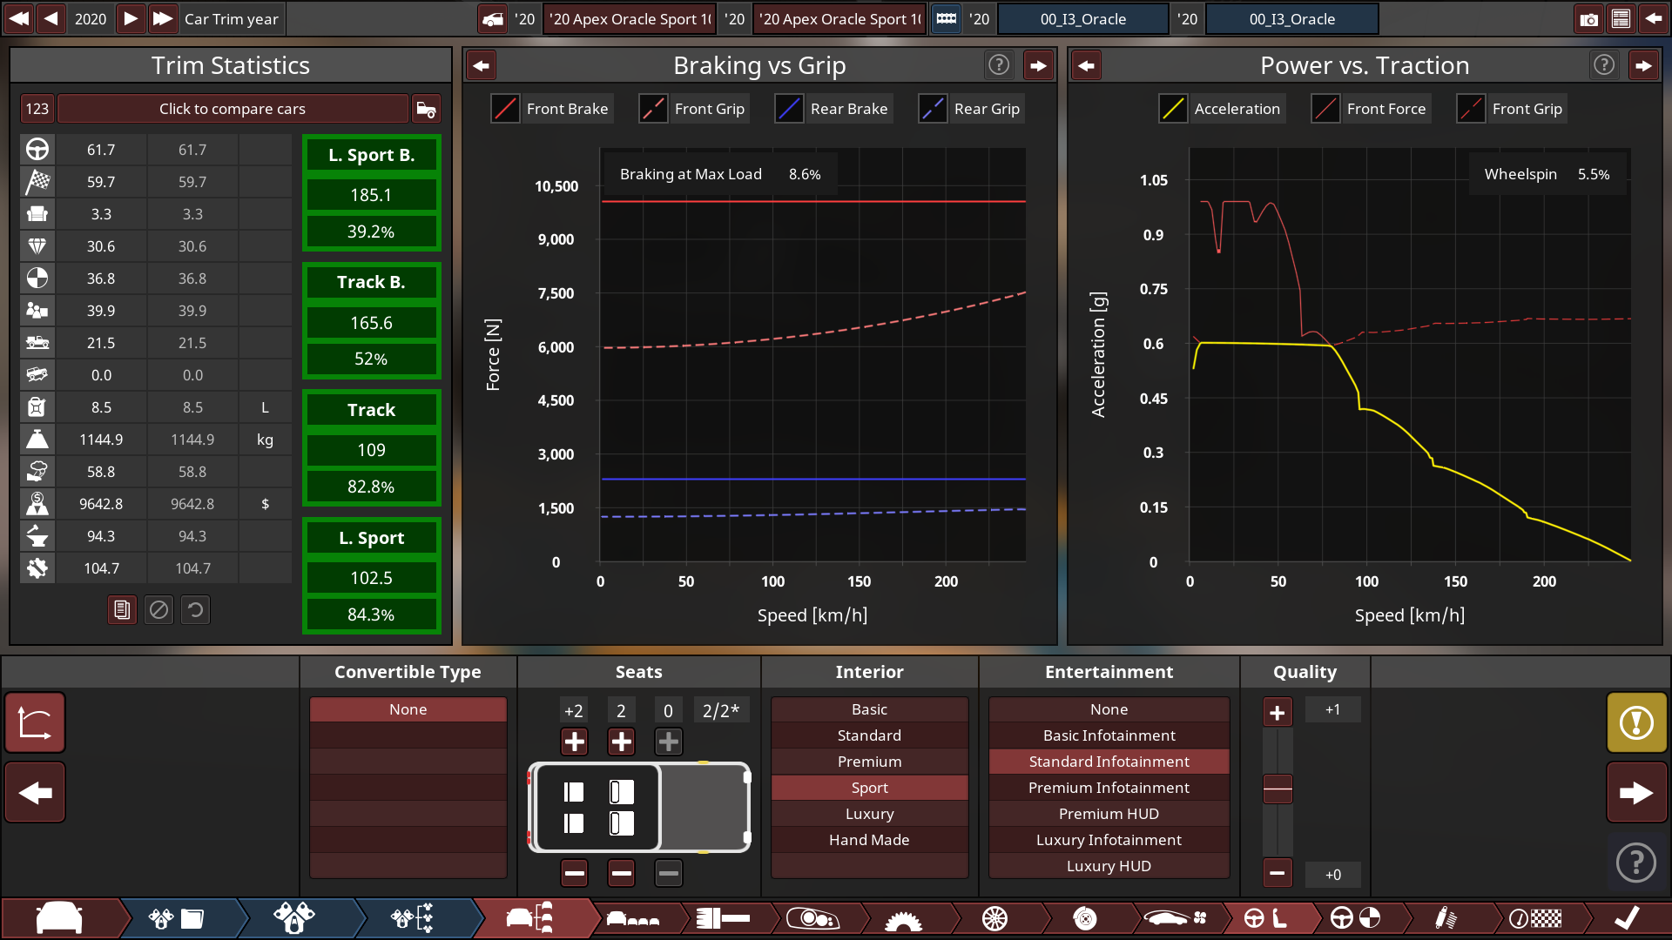Click the clear comparison circle-slash icon

158,610
